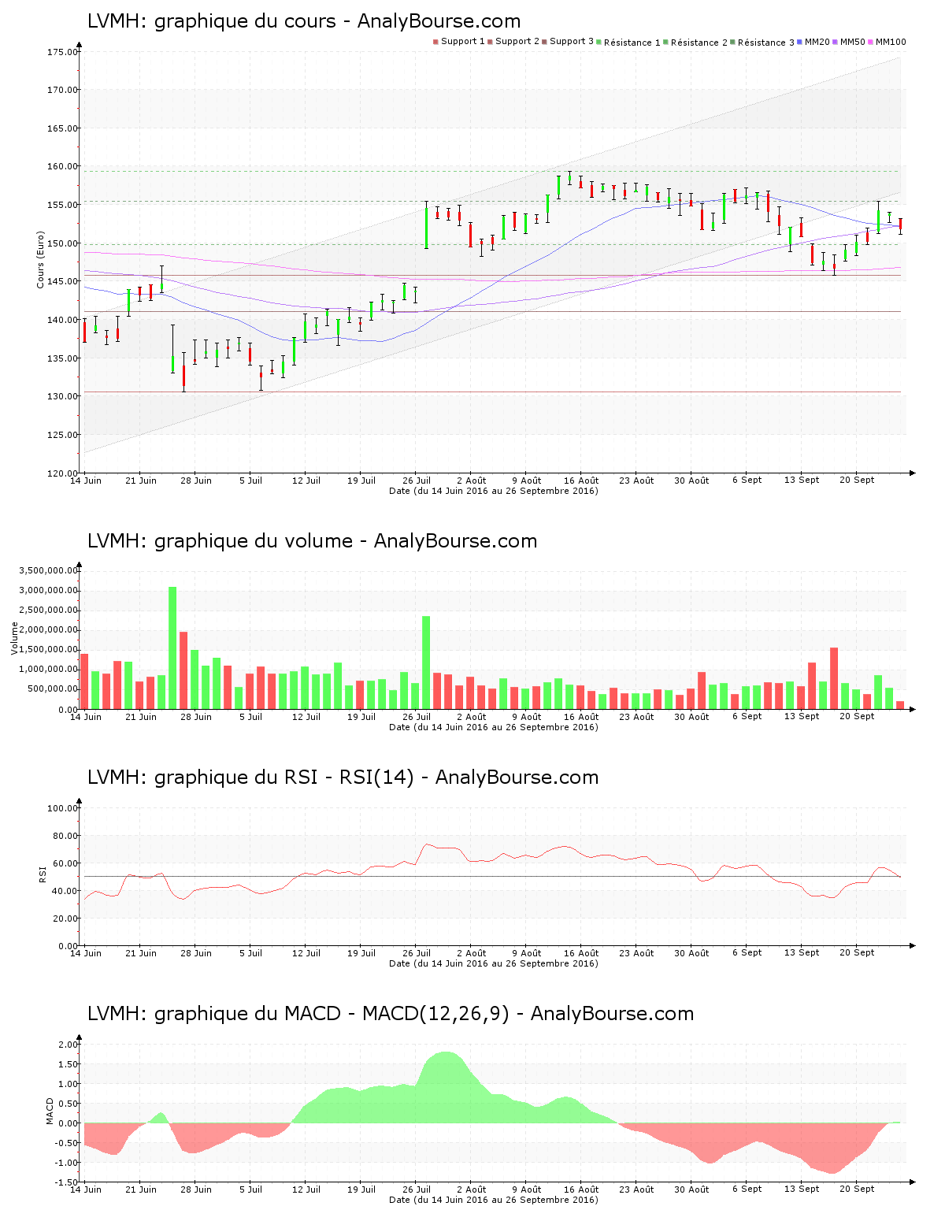The height and width of the screenshot is (1221, 945).
Task: Select the Résistance 2 legend label
Action: [x=699, y=43]
